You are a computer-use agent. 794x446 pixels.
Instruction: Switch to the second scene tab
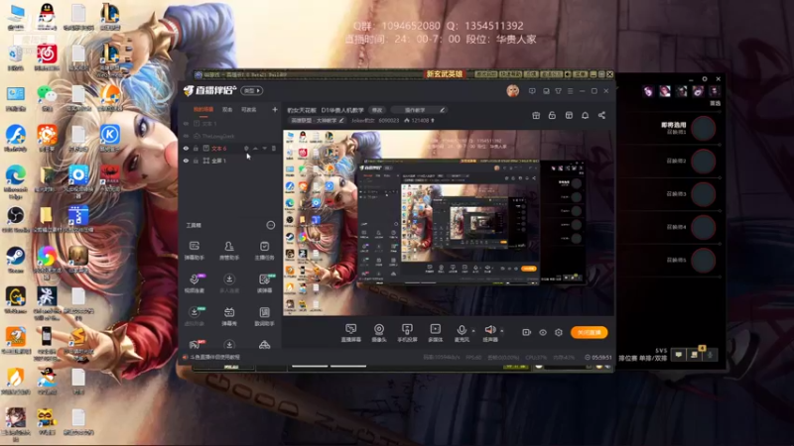pyautogui.click(x=227, y=109)
